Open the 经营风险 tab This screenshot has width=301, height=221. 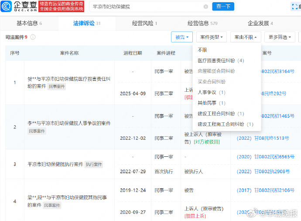pos(144,23)
